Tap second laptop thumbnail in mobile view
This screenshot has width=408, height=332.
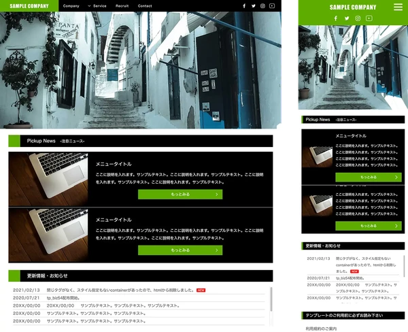click(x=317, y=205)
